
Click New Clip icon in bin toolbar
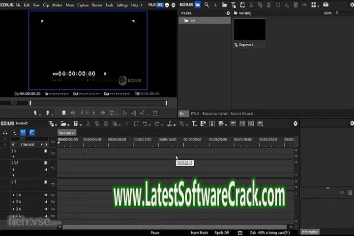pyautogui.click(x=242, y=5)
